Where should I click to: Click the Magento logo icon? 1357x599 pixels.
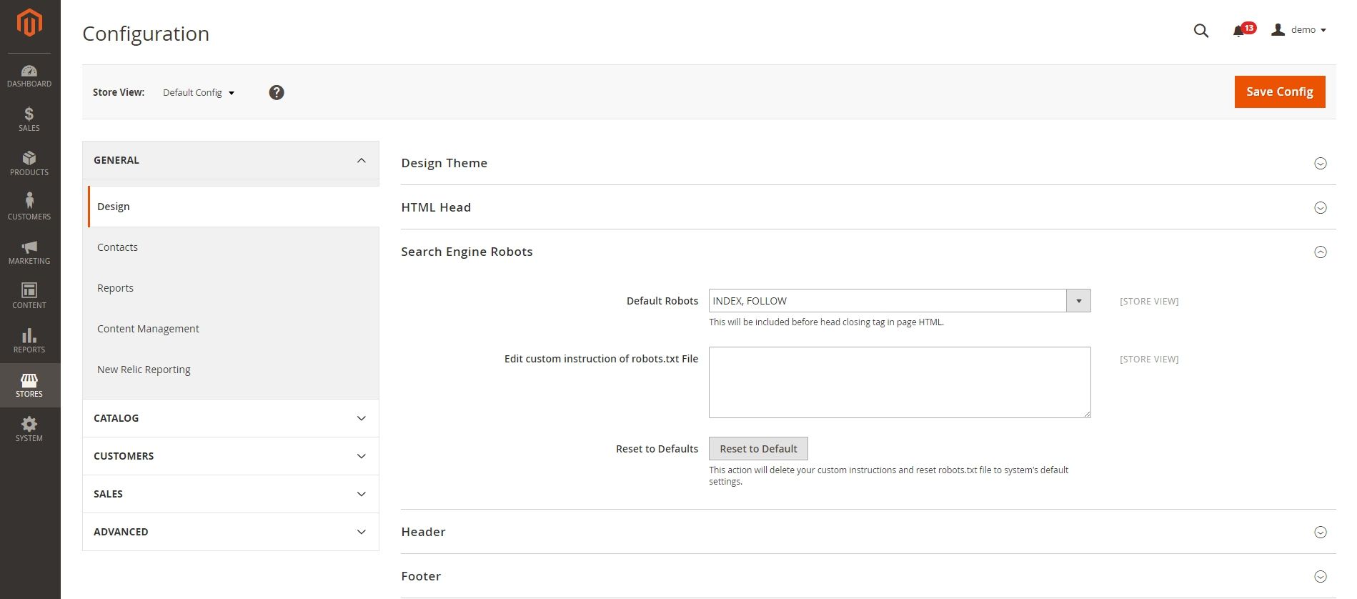[x=29, y=23]
